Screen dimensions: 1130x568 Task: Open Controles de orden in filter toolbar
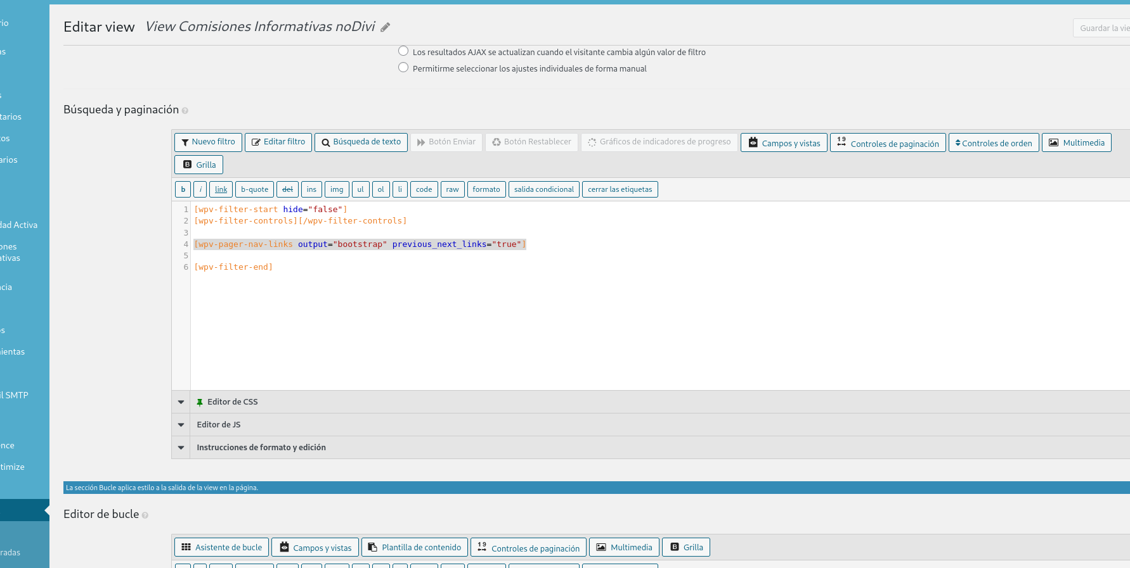pos(993,143)
